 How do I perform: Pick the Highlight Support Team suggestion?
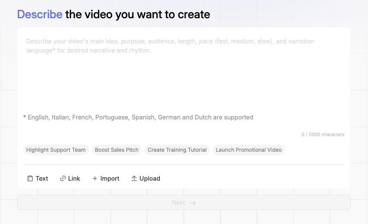tap(56, 150)
